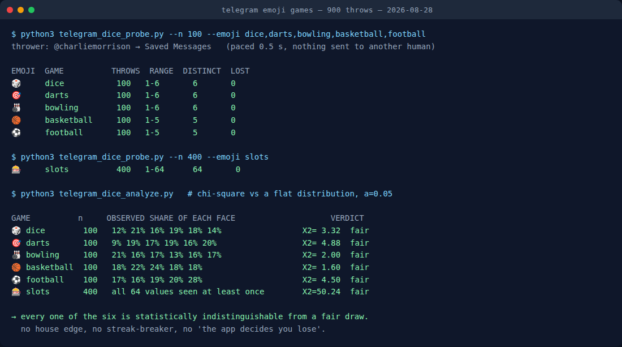
Task: Click the 'VERDICT' column header
Action: point(347,218)
